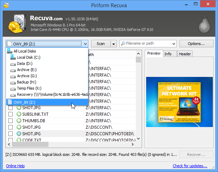Tick checkbox of SHOT.JPG in Z:\DISCCONT\PHOTOEDI\

click(x=10, y=134)
